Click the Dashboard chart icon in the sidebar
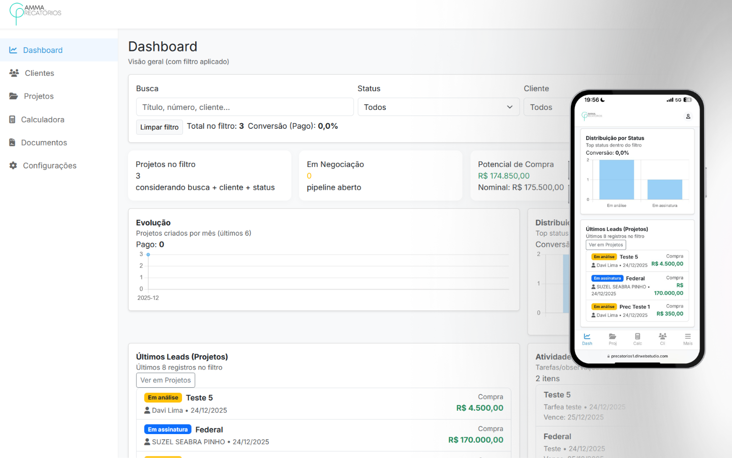732x458 pixels. click(13, 50)
